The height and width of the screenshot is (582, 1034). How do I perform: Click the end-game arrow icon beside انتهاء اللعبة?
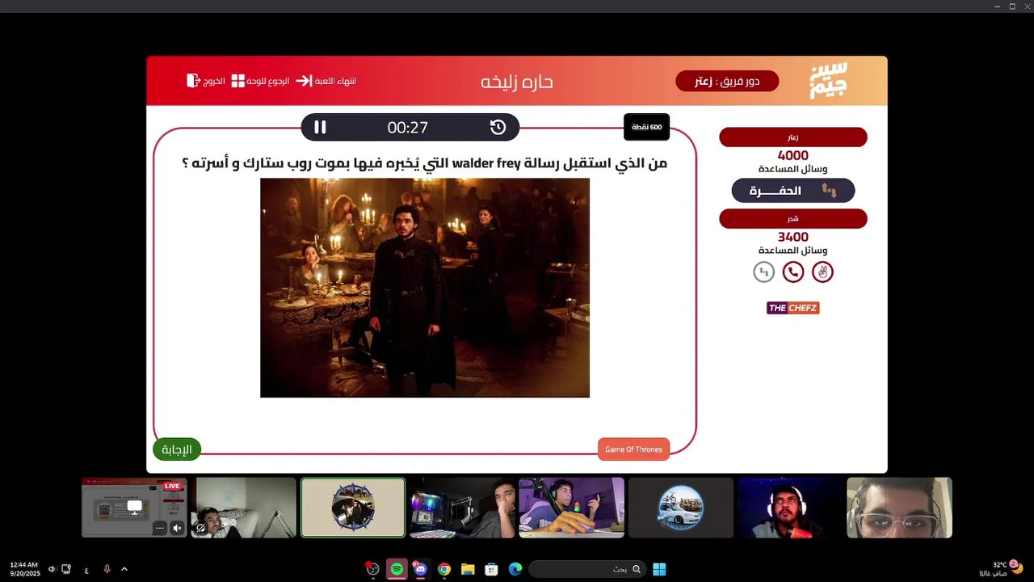pos(304,81)
